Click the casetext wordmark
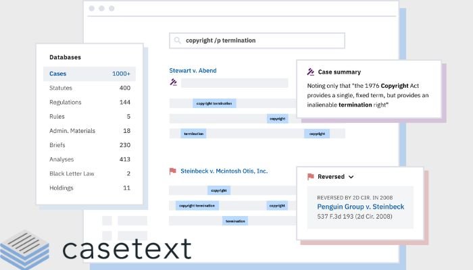473x270 pixels. coord(127,248)
